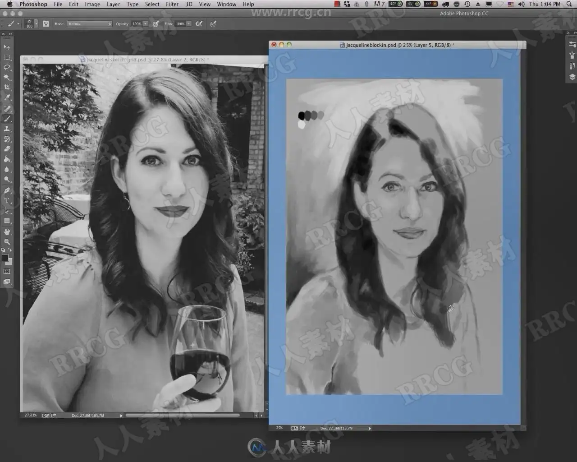The width and height of the screenshot is (577, 462).
Task: Swap foreground and background colors
Action: pos(10,250)
